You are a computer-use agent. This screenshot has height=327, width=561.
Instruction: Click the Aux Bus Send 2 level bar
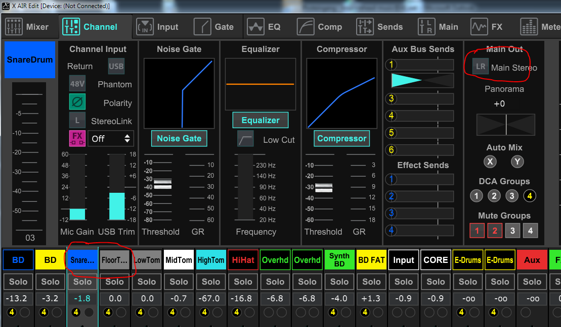(x=422, y=80)
